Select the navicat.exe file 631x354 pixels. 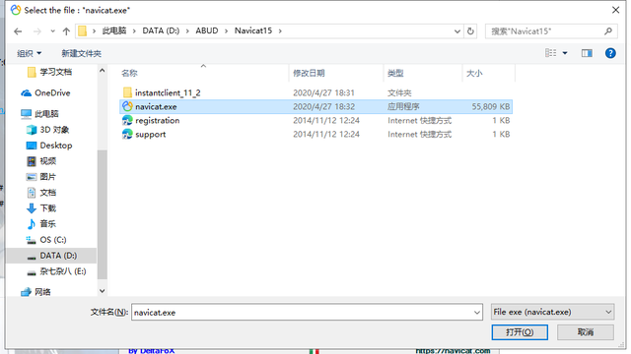click(x=315, y=106)
